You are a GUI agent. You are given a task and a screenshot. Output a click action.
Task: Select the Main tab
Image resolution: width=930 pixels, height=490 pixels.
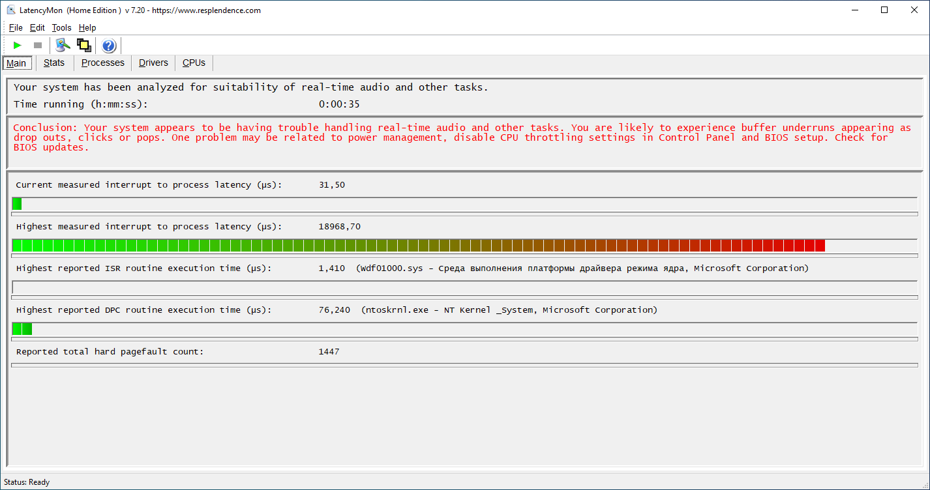16,63
